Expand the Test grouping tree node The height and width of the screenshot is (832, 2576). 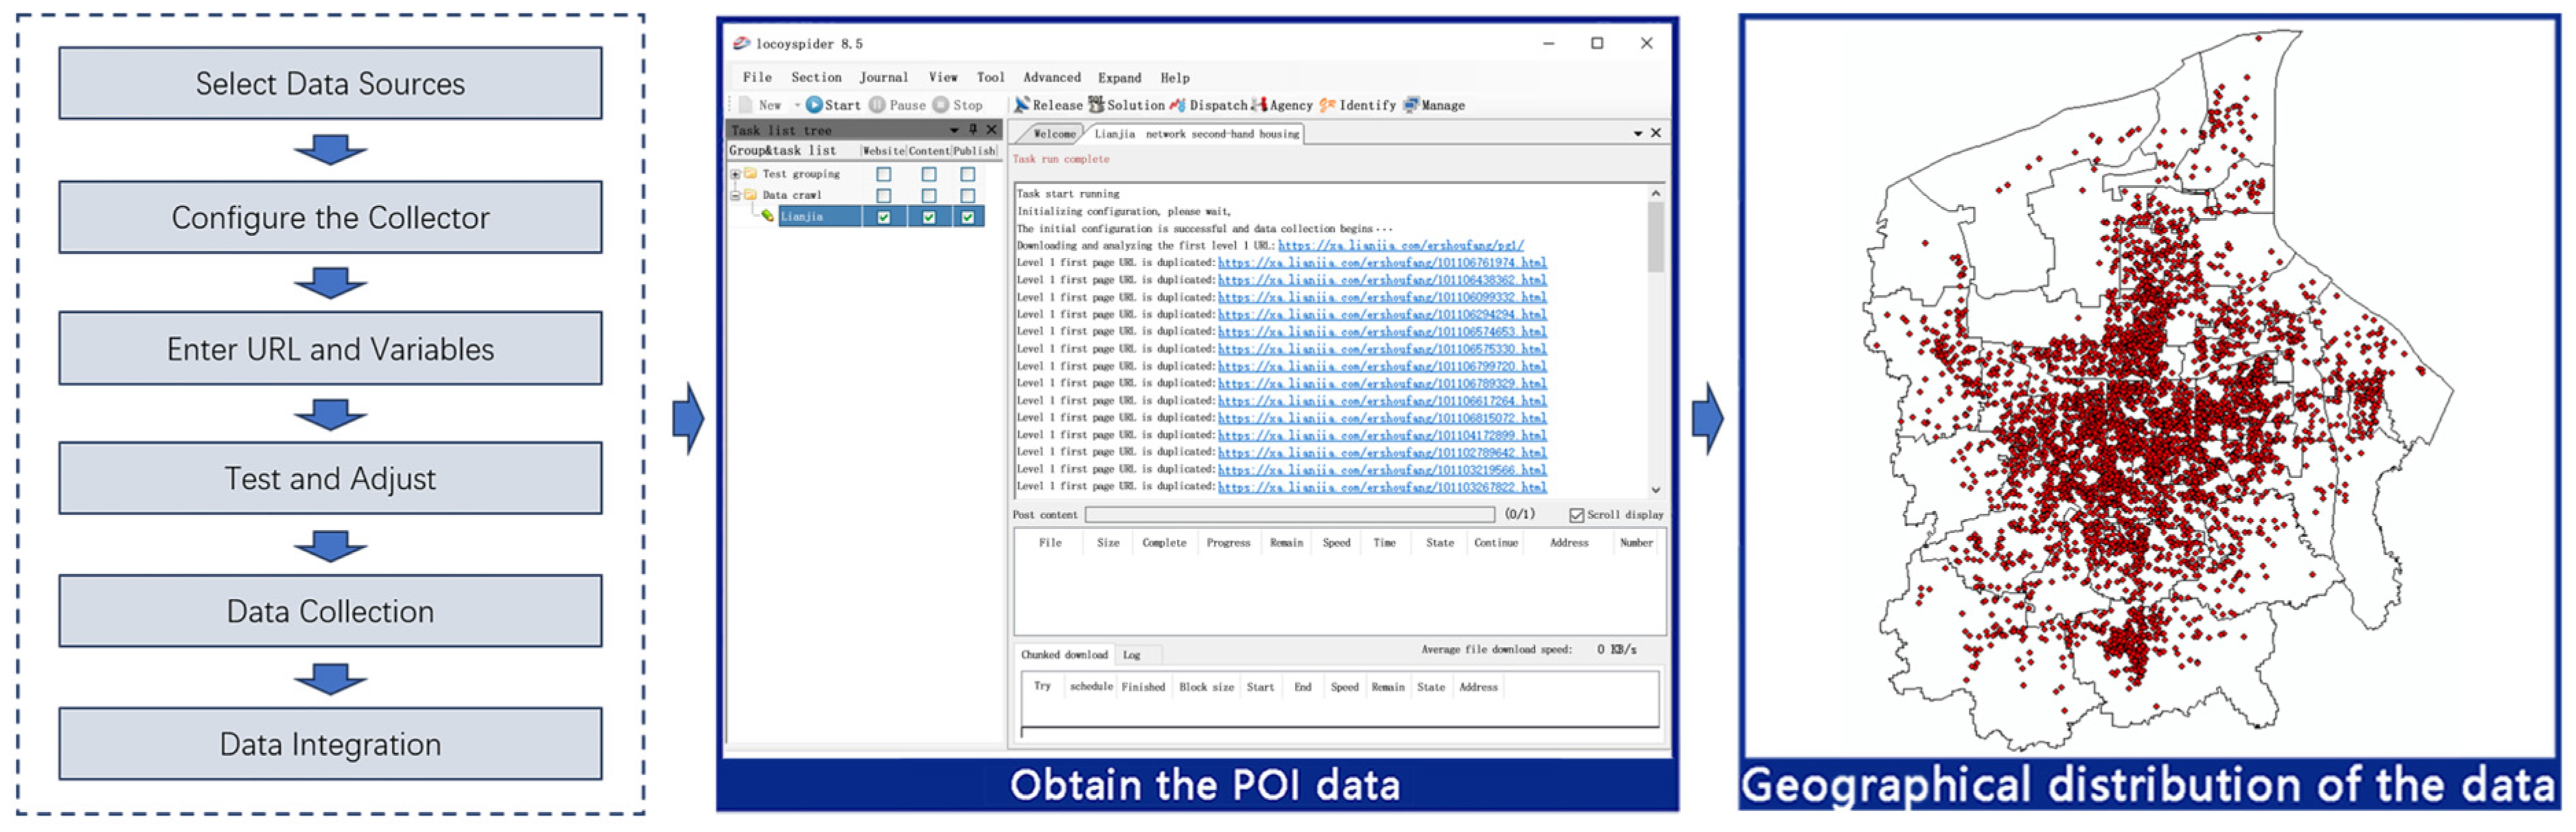point(736,174)
